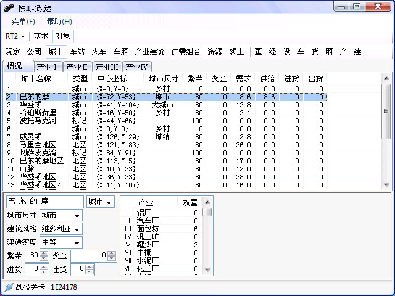The image size is (395, 296).
Task: Increase 进货 value with up arrow
Action: pyautogui.click(x=44, y=267)
